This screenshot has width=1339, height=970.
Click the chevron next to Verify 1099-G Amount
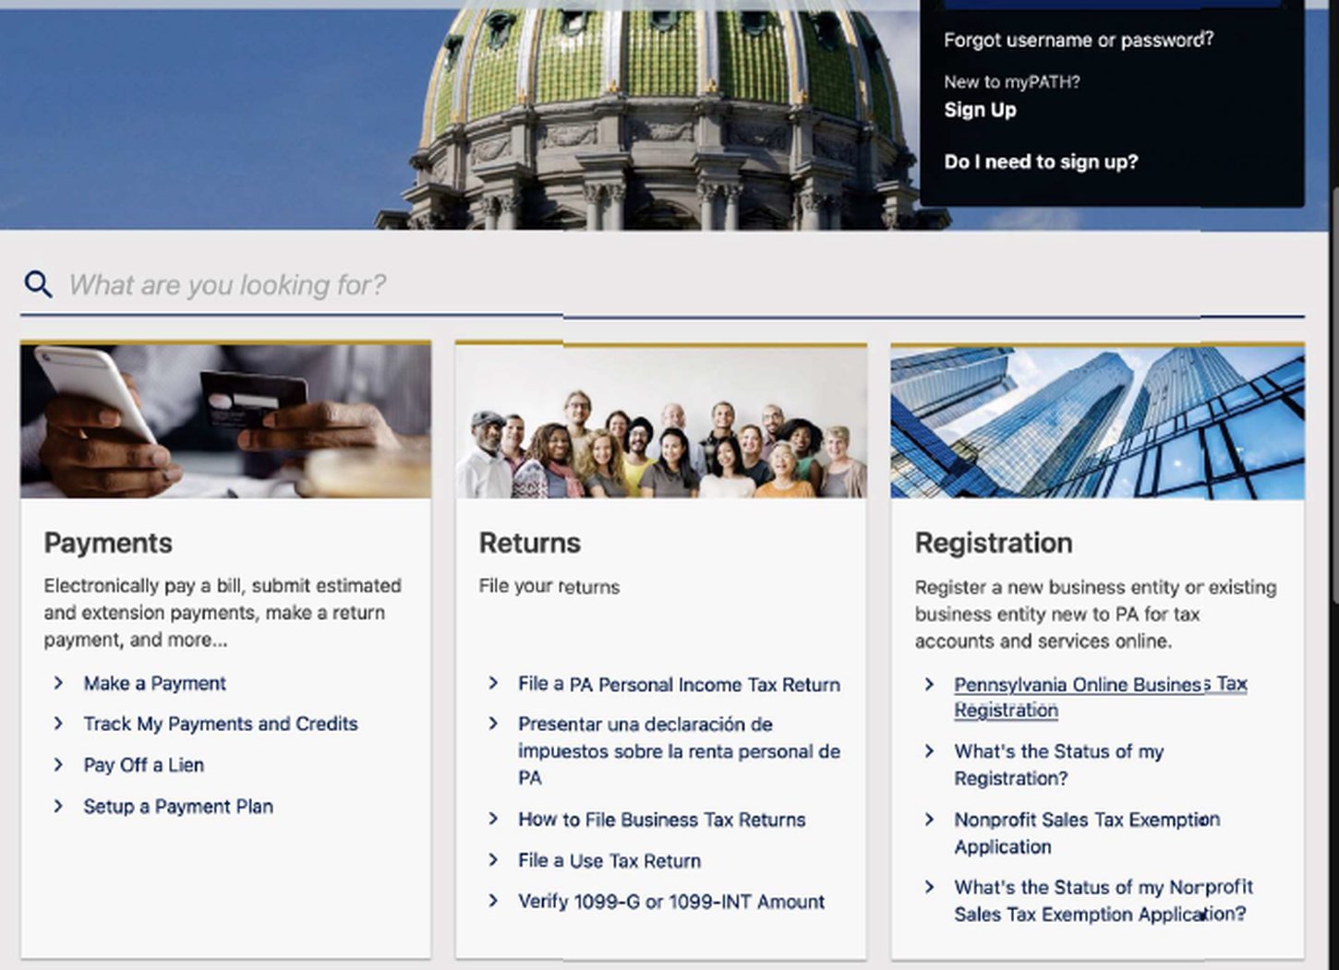point(493,902)
